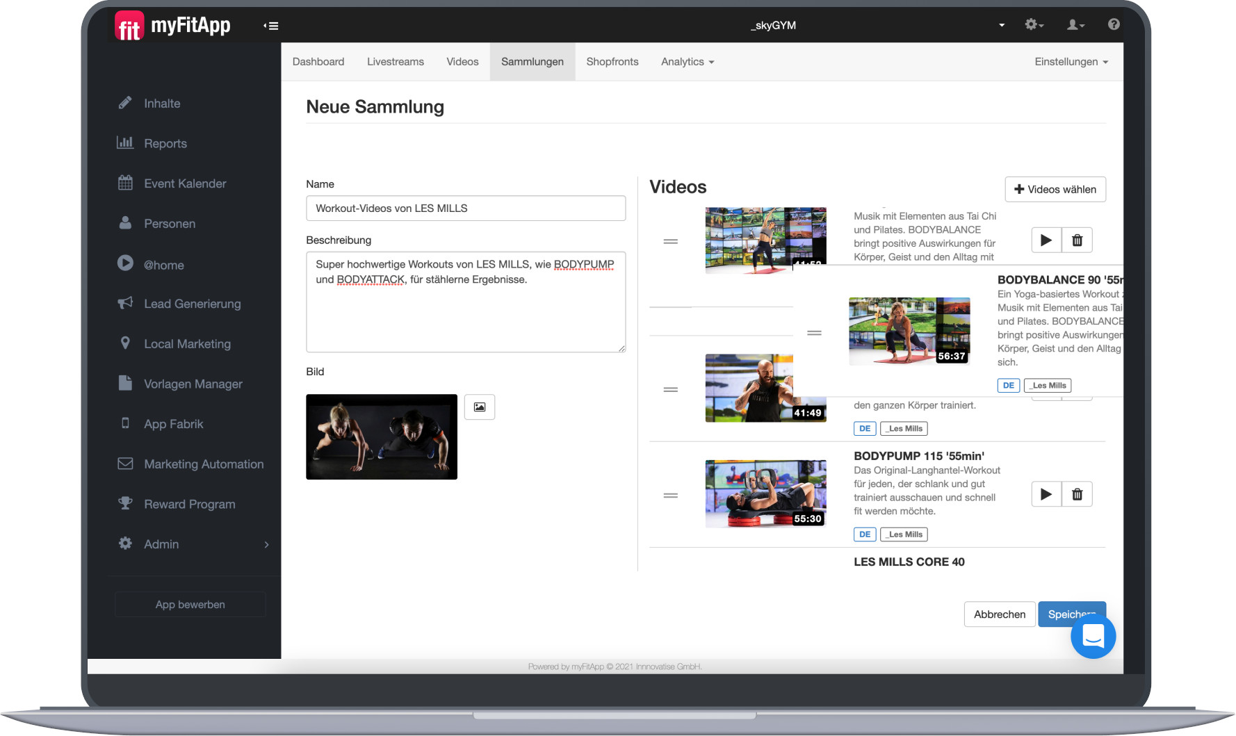The width and height of the screenshot is (1236, 736).
Task: Click the App Fabrik phone icon
Action: pos(125,423)
